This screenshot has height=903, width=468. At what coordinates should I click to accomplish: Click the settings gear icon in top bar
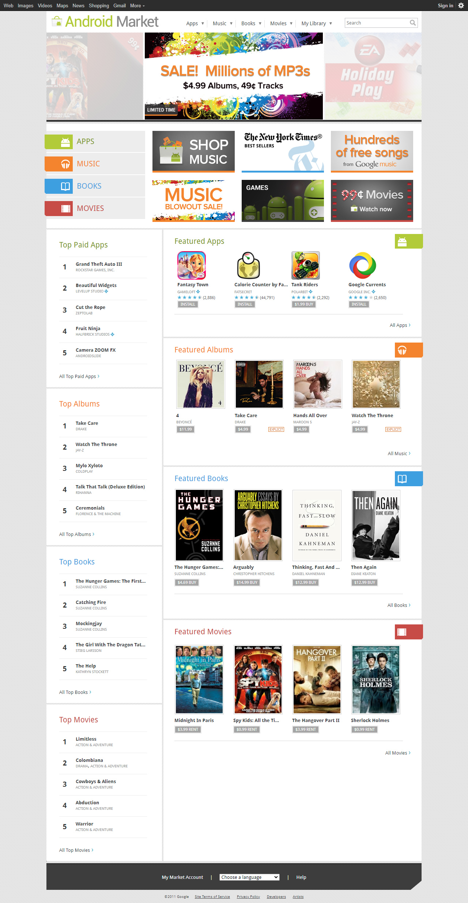point(461,5)
